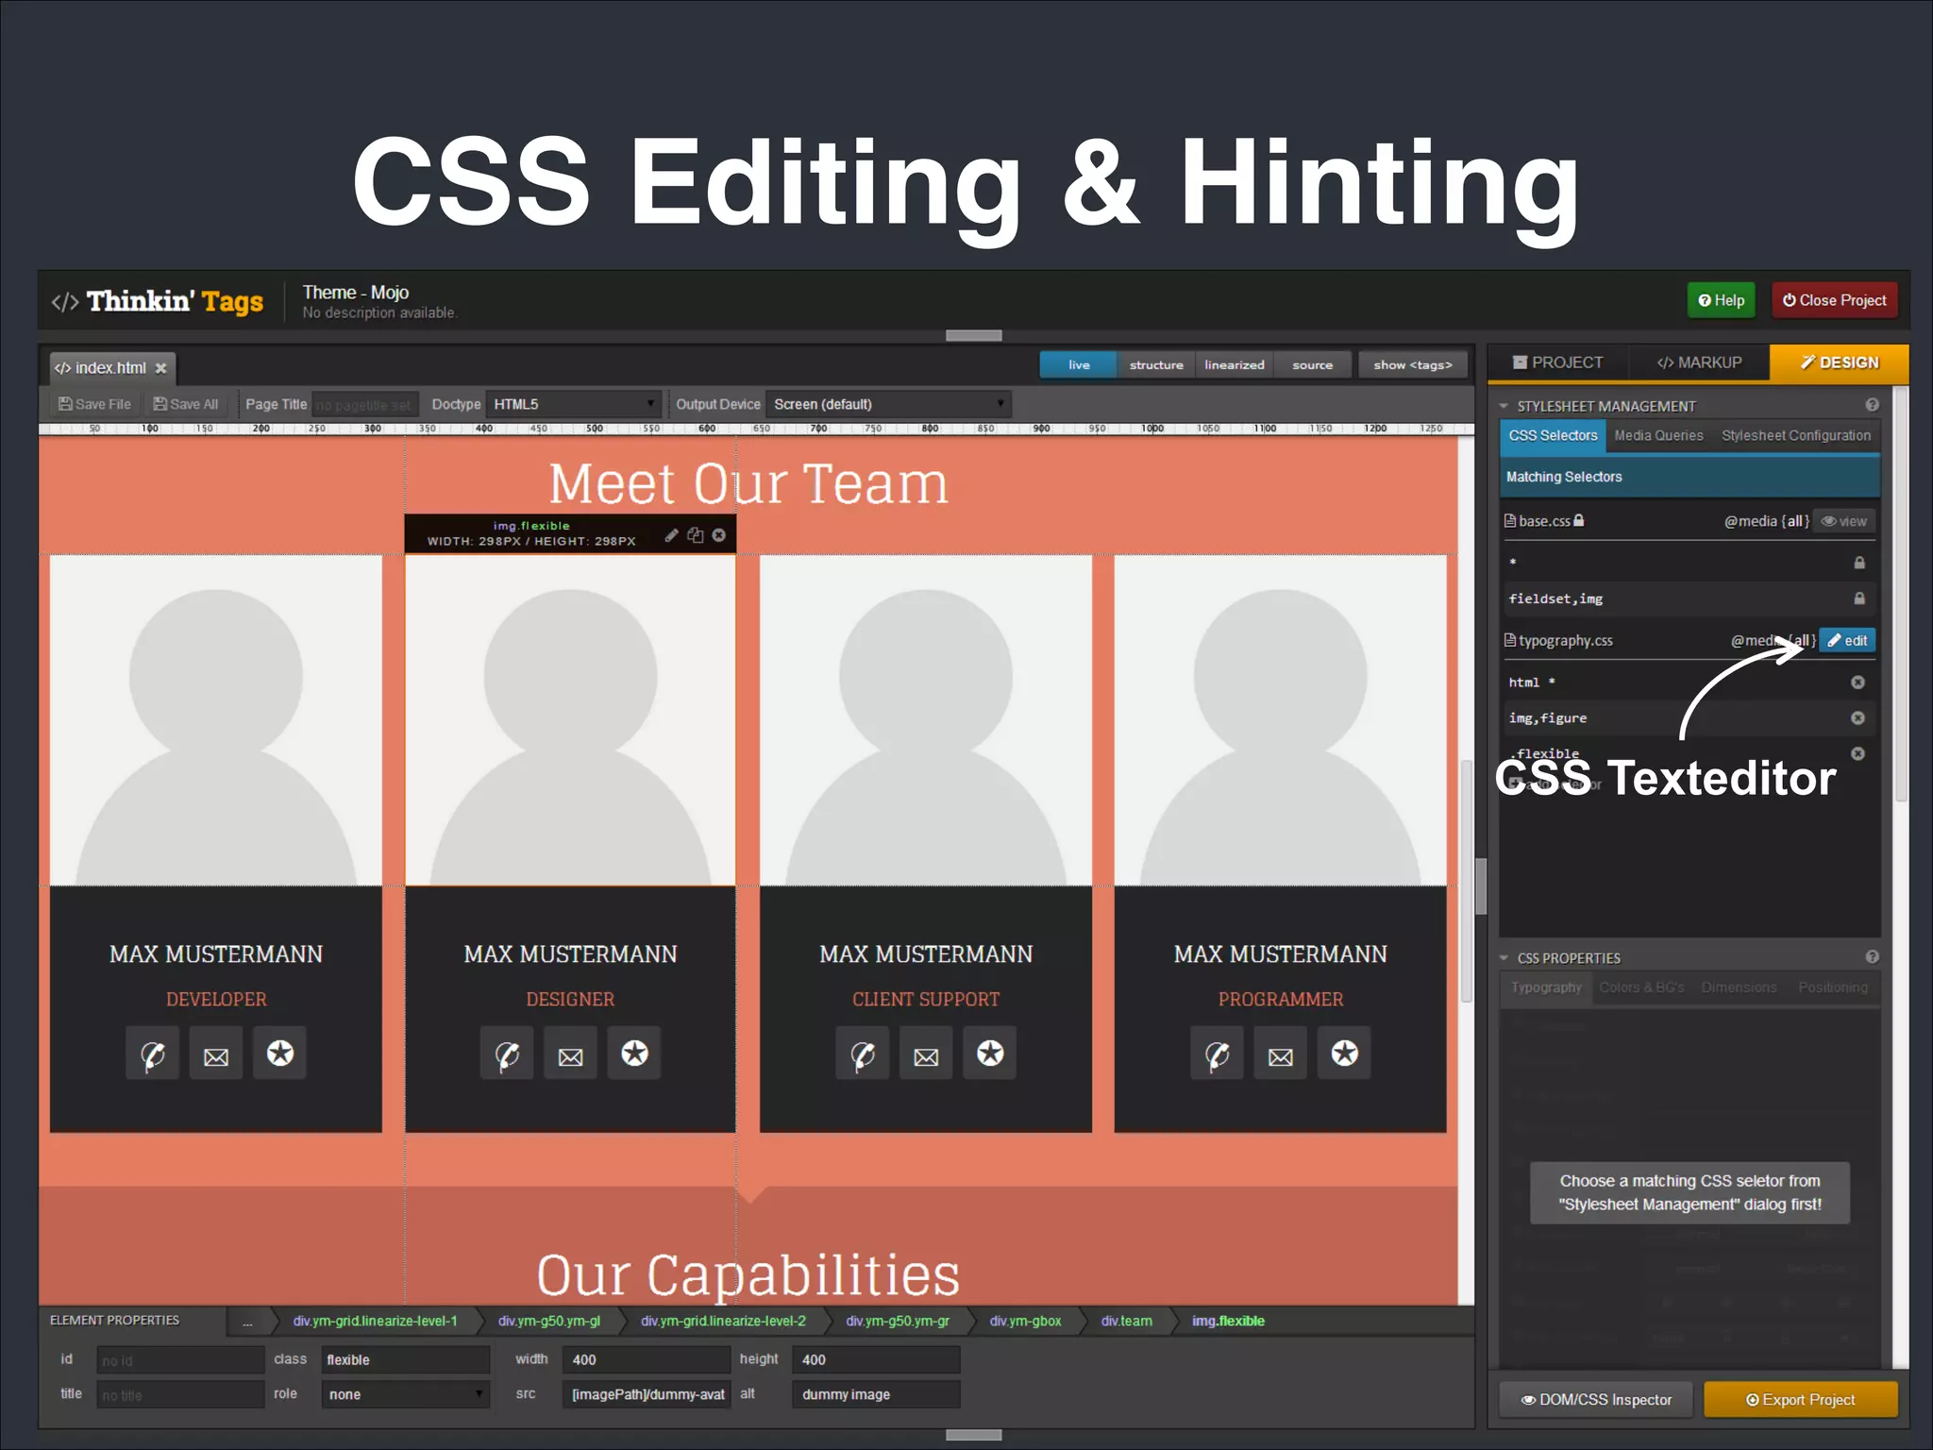1933x1450 pixels.
Task: Click the top panel resize handle
Action: [x=973, y=335]
